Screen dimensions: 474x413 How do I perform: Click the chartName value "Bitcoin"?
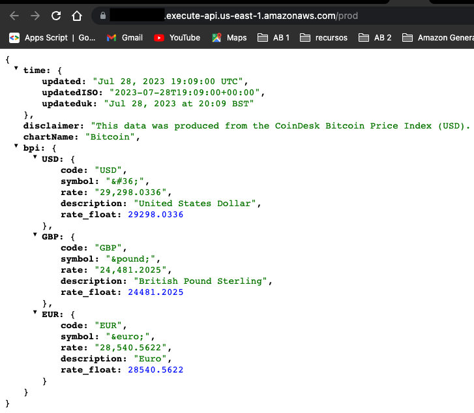point(110,137)
